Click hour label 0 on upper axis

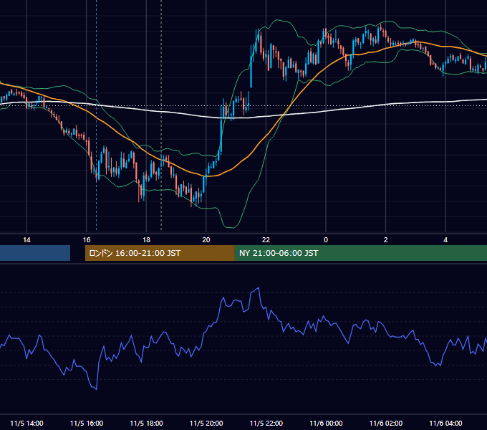click(x=326, y=240)
